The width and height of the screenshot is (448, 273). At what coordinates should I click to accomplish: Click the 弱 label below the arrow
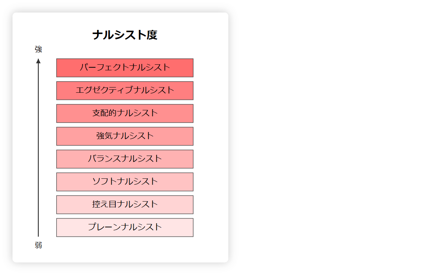[38, 245]
